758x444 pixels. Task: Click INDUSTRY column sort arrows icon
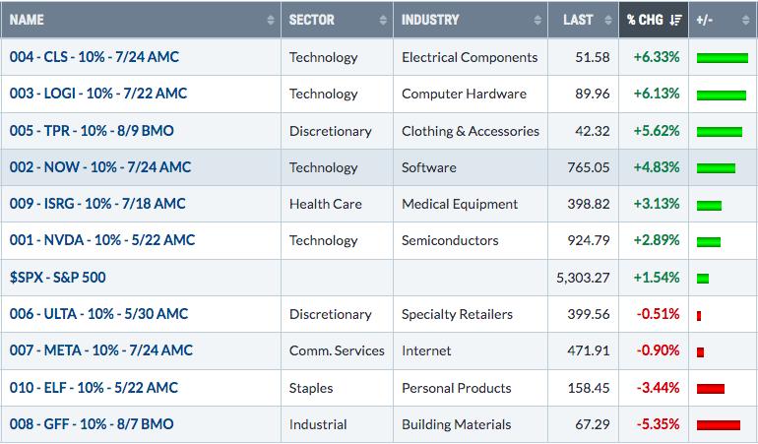[x=537, y=20]
